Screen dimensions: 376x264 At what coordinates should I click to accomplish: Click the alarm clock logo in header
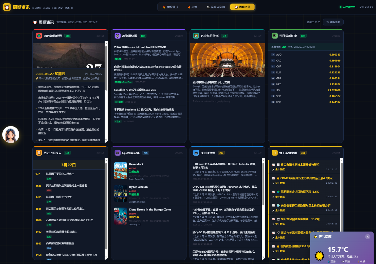7,7
